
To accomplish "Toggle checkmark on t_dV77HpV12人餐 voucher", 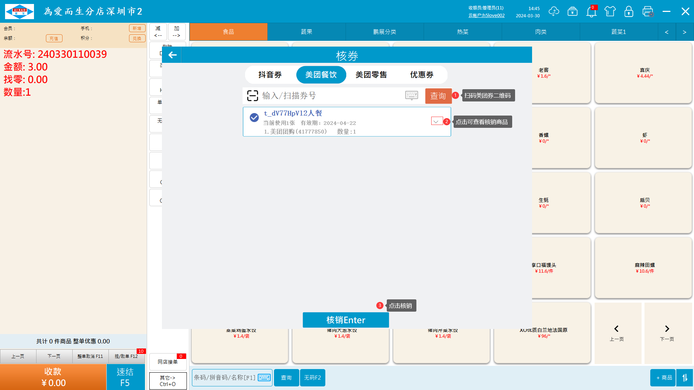I will click(254, 118).
